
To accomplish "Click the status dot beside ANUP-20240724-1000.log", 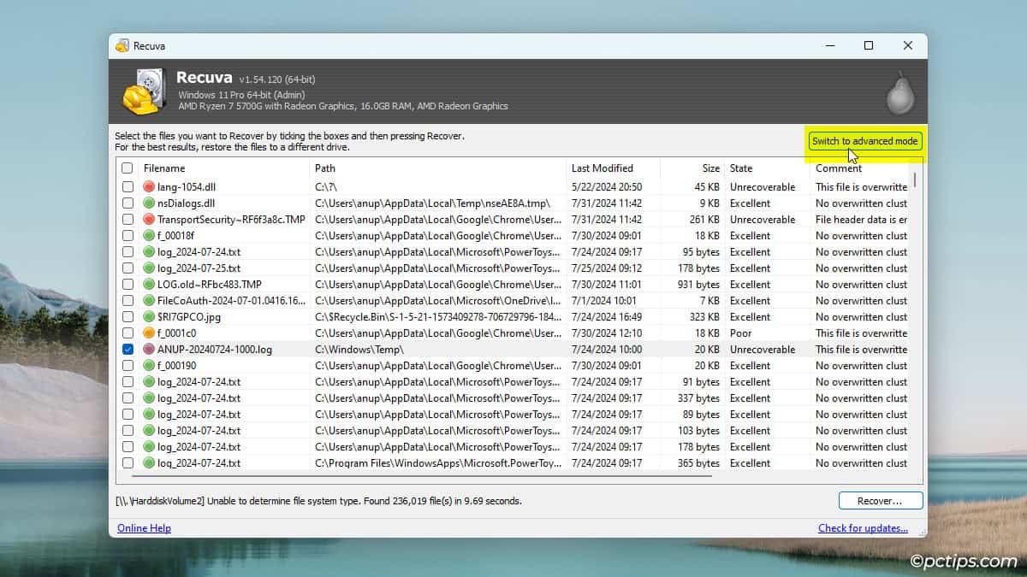I will coord(149,350).
